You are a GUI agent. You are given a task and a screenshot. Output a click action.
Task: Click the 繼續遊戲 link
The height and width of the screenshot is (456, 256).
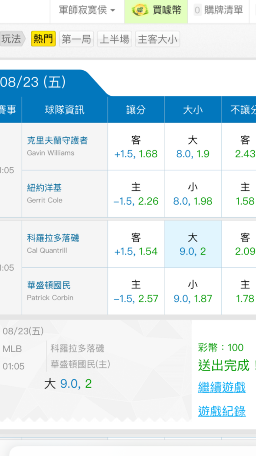(x=222, y=387)
